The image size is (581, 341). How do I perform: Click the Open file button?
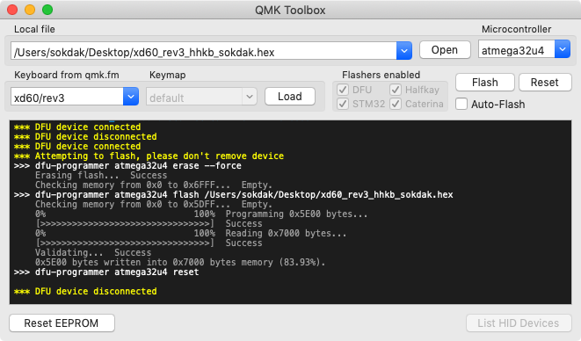pos(445,50)
